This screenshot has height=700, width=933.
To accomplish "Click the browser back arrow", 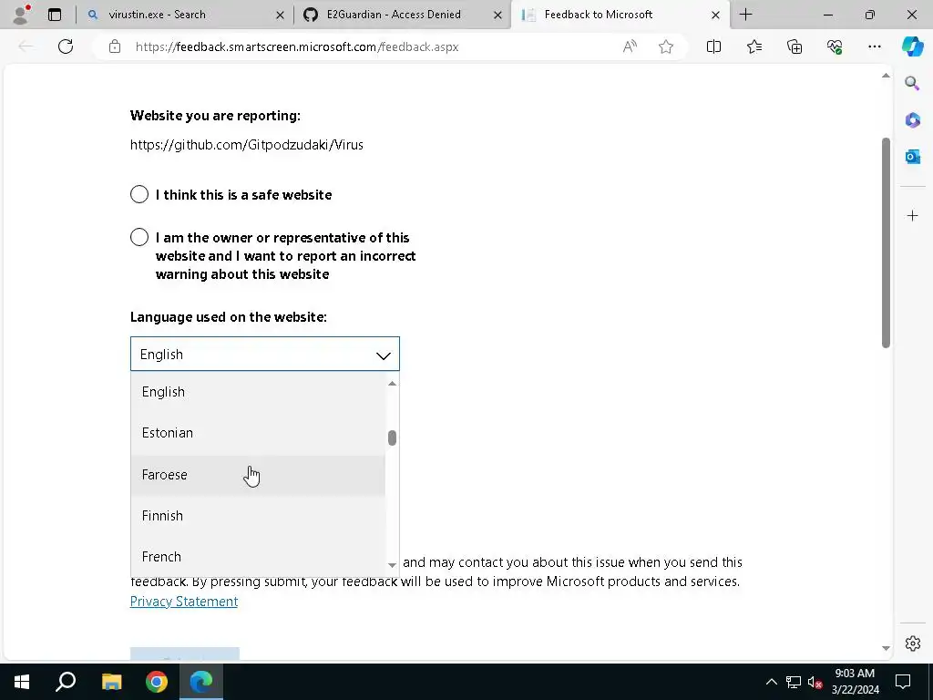I will click(x=26, y=46).
